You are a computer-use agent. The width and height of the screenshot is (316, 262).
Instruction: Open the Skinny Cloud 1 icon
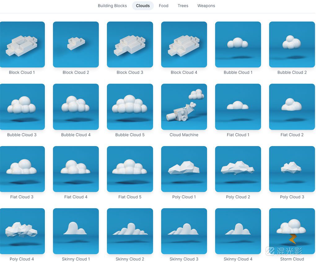(x=76, y=231)
